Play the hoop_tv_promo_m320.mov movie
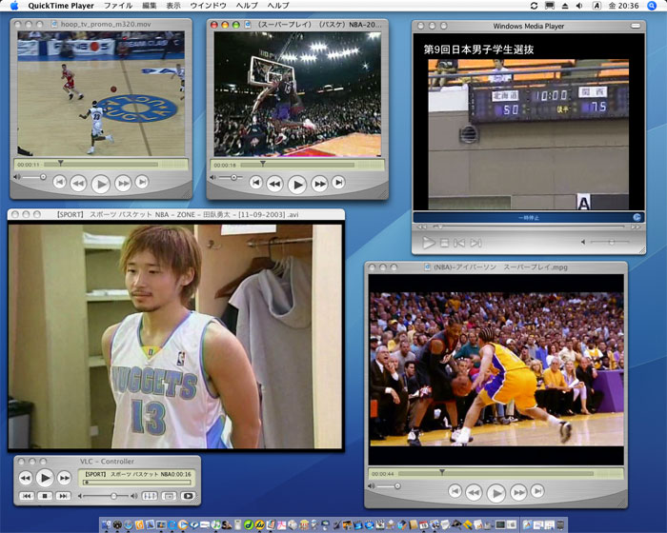Image resolution: width=667 pixels, height=533 pixels. coord(101,184)
